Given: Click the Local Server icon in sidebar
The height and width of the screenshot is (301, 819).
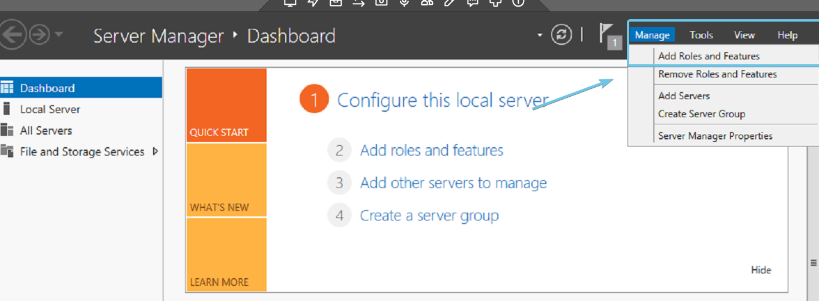Looking at the screenshot, I should pyautogui.click(x=7, y=109).
